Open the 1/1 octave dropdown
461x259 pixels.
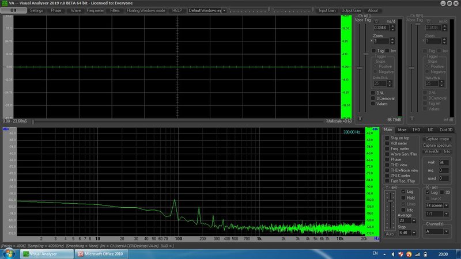(x=446, y=214)
